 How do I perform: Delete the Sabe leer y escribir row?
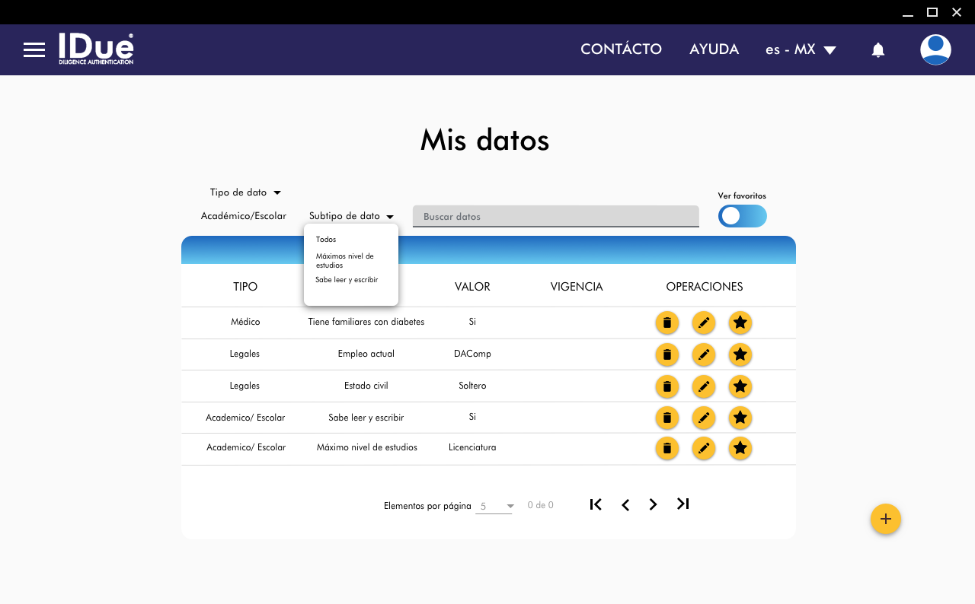(667, 418)
